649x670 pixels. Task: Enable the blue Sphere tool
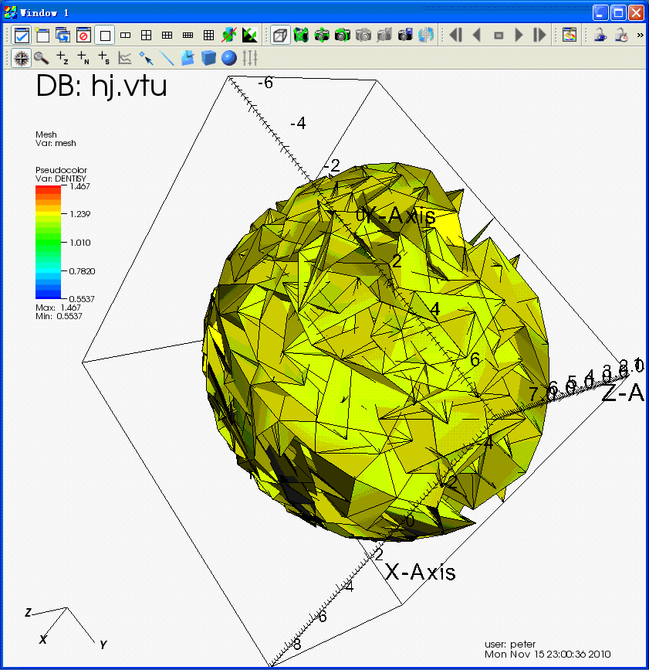click(229, 58)
